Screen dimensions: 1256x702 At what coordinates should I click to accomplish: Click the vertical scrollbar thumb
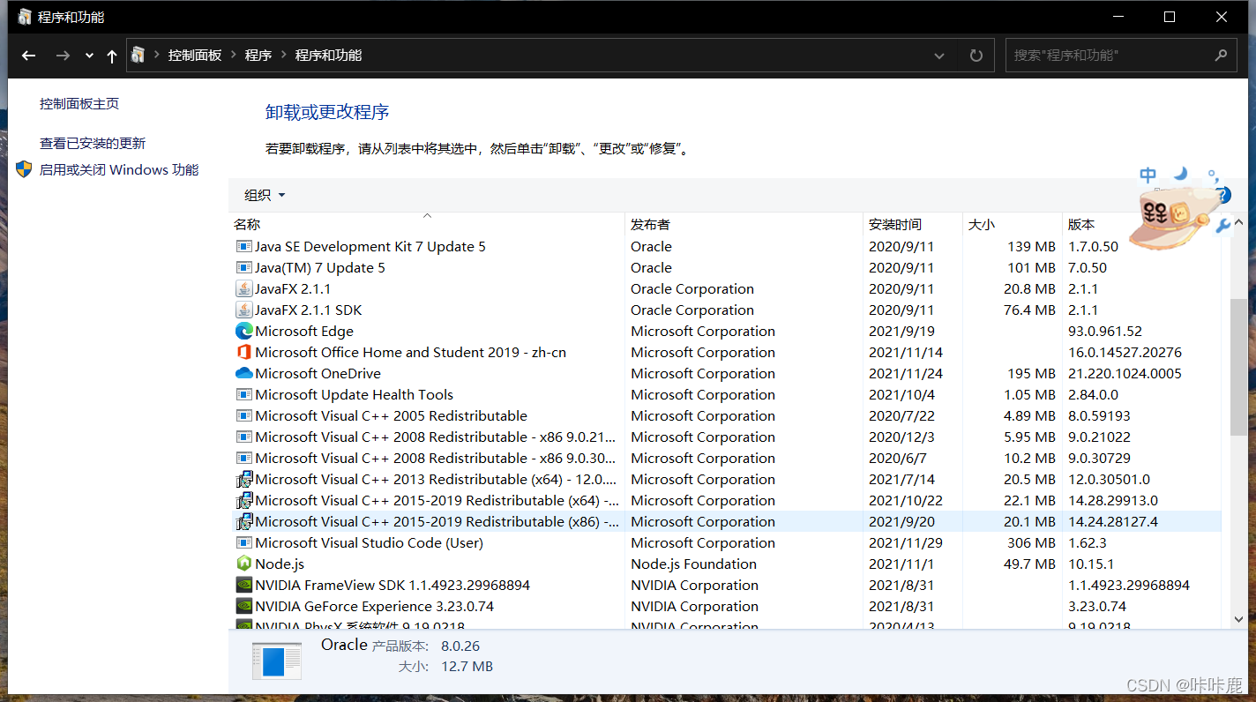[1238, 366]
